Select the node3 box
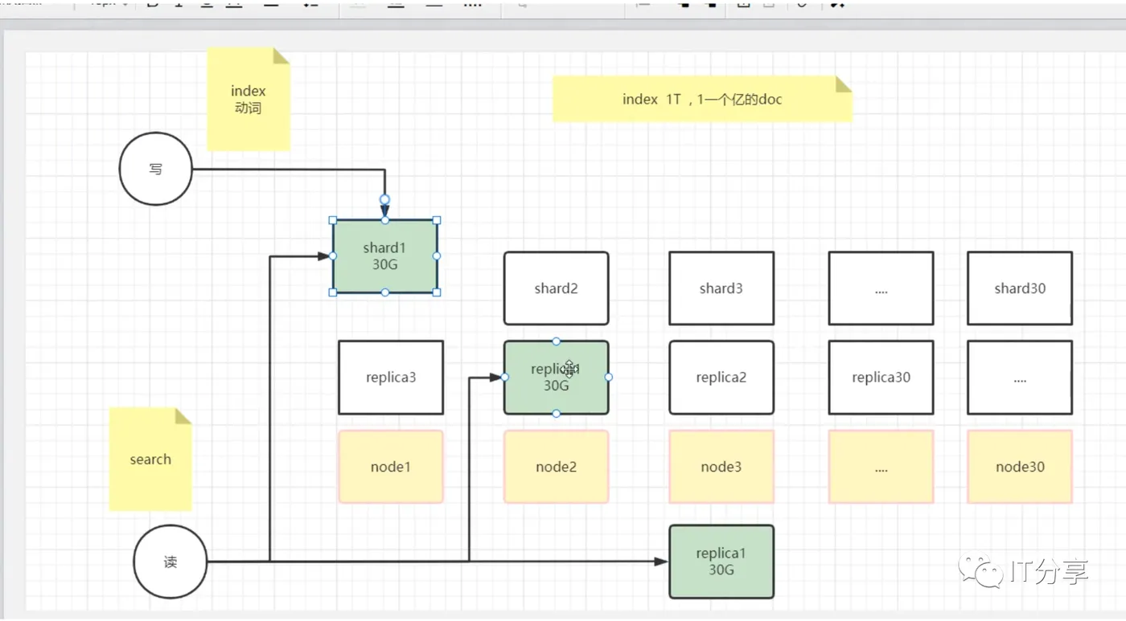 (x=721, y=467)
